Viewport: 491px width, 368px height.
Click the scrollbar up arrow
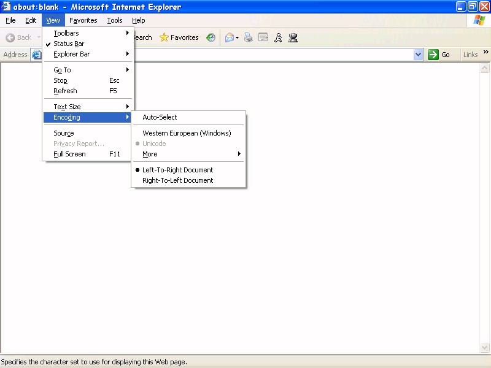[484, 67]
